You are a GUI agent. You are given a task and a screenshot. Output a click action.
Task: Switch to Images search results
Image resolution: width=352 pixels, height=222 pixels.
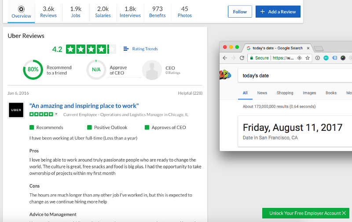click(x=309, y=93)
